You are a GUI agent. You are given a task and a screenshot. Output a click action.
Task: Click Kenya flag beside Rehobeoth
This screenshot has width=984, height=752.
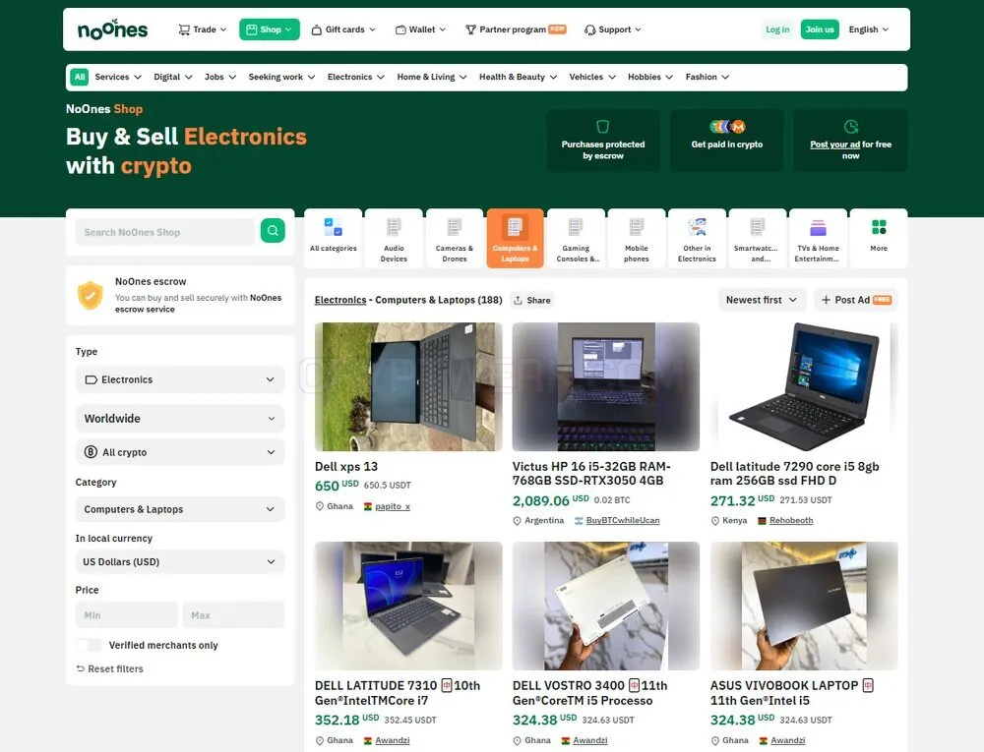tap(762, 521)
